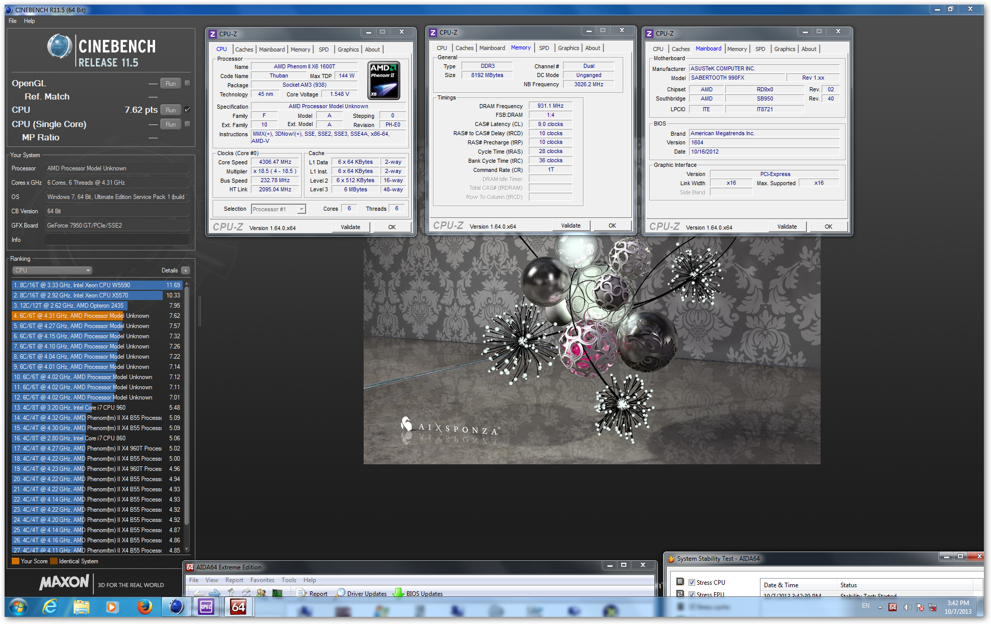Click the AIDA64 back navigation arrow

point(198,593)
